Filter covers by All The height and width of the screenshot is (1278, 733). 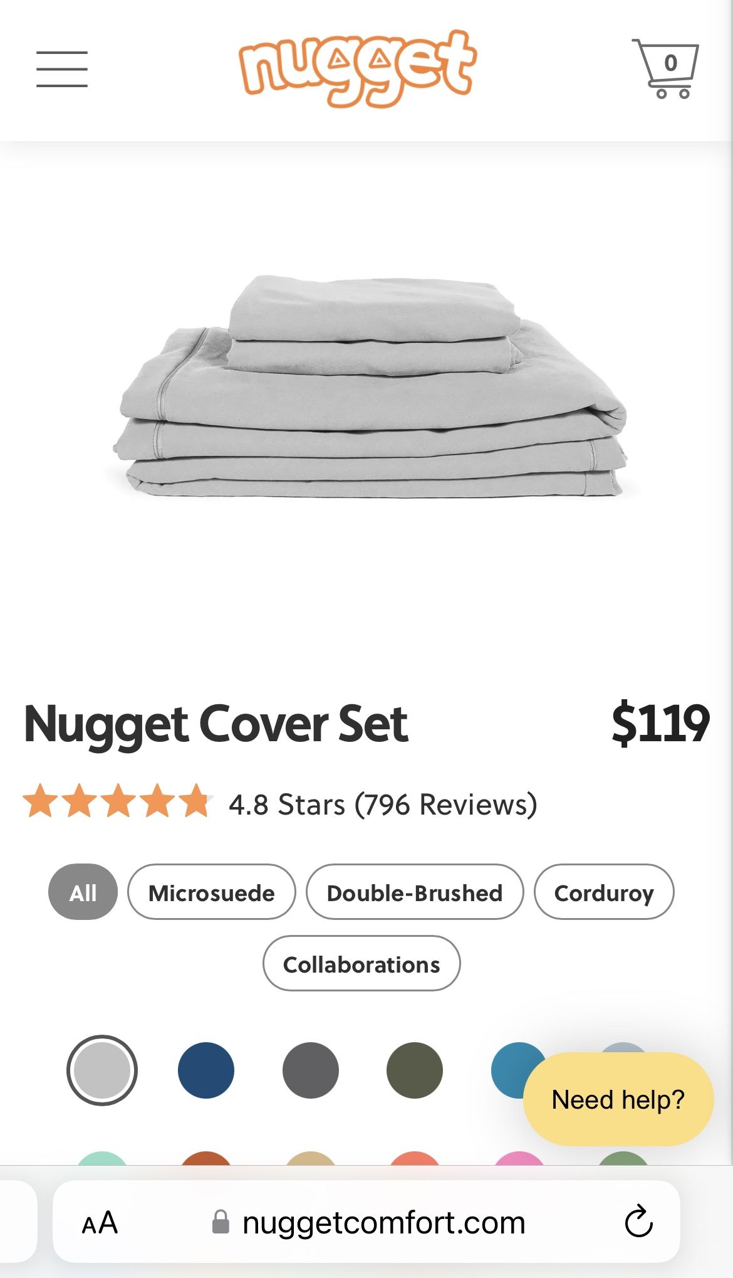83,892
